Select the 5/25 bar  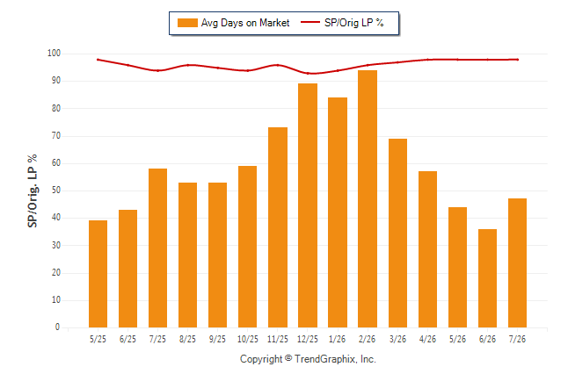tap(98, 274)
